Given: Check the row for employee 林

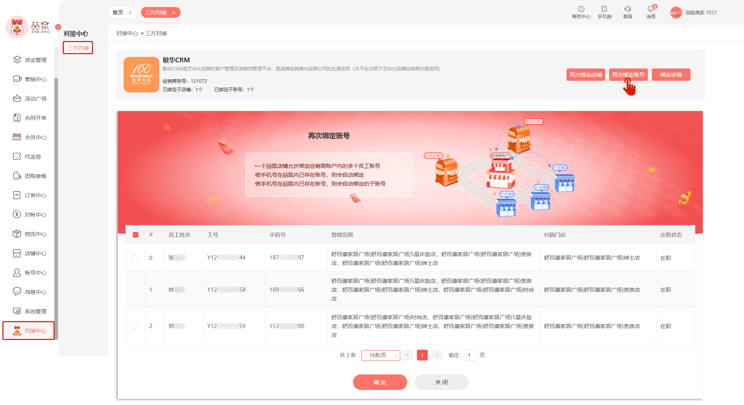Looking at the screenshot, I should [x=135, y=290].
